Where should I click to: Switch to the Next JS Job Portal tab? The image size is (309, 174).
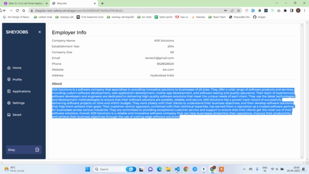click(x=26, y=3)
